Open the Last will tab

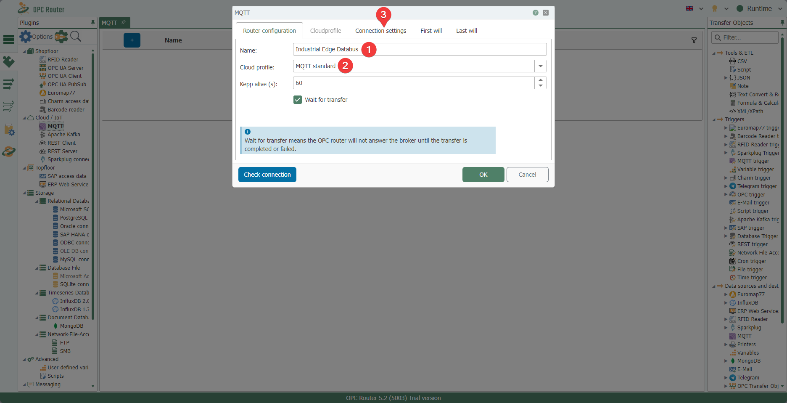[466, 31]
